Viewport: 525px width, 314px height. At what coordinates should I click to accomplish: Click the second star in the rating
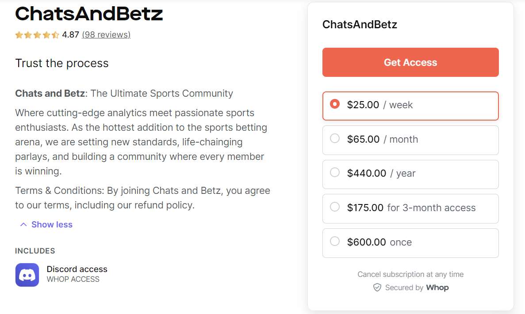[x=28, y=34]
